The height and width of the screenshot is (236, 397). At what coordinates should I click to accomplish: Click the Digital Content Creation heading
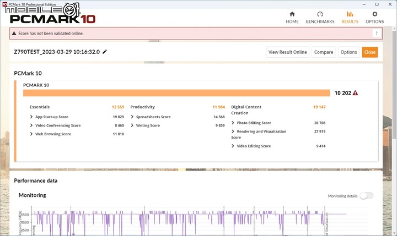tap(246, 110)
